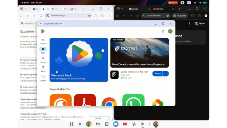Click Search flags input field
This screenshot has height=128, width=227.
pos(28,23)
